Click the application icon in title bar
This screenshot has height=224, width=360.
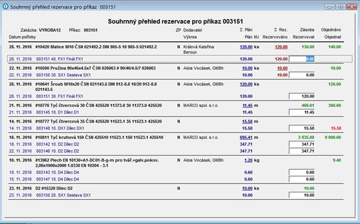(5, 7)
